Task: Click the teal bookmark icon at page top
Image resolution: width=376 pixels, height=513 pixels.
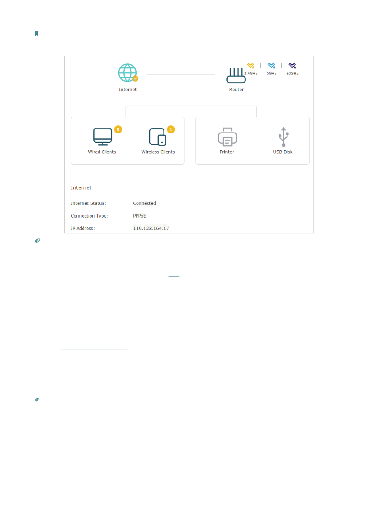Action: 36,34
